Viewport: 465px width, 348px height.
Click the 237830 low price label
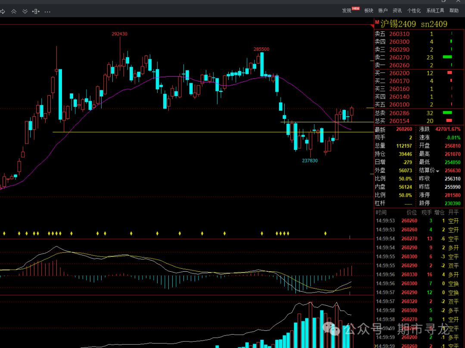tap(310, 161)
